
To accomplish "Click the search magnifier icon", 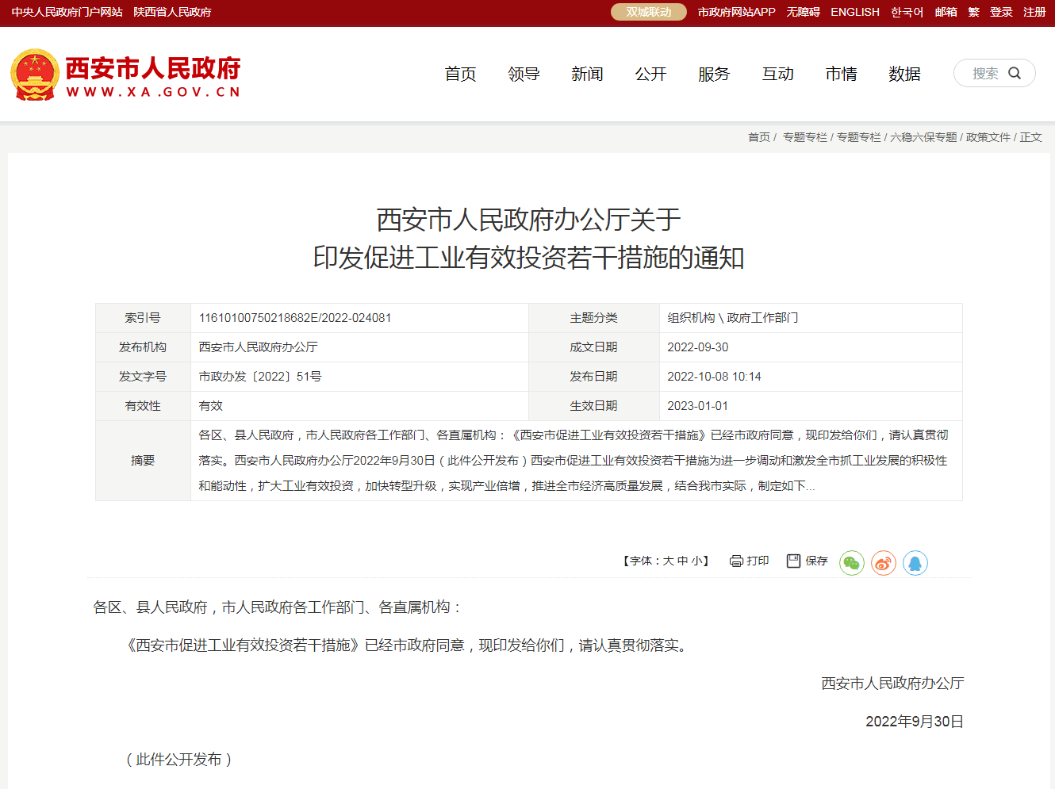I will click(x=1015, y=74).
